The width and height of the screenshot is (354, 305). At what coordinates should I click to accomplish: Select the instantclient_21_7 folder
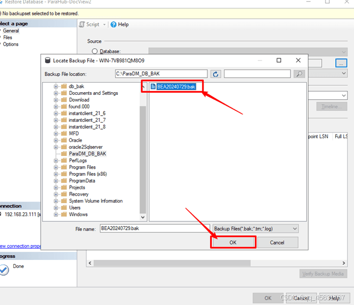click(x=87, y=120)
